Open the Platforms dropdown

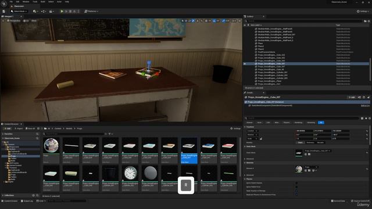[91, 11]
